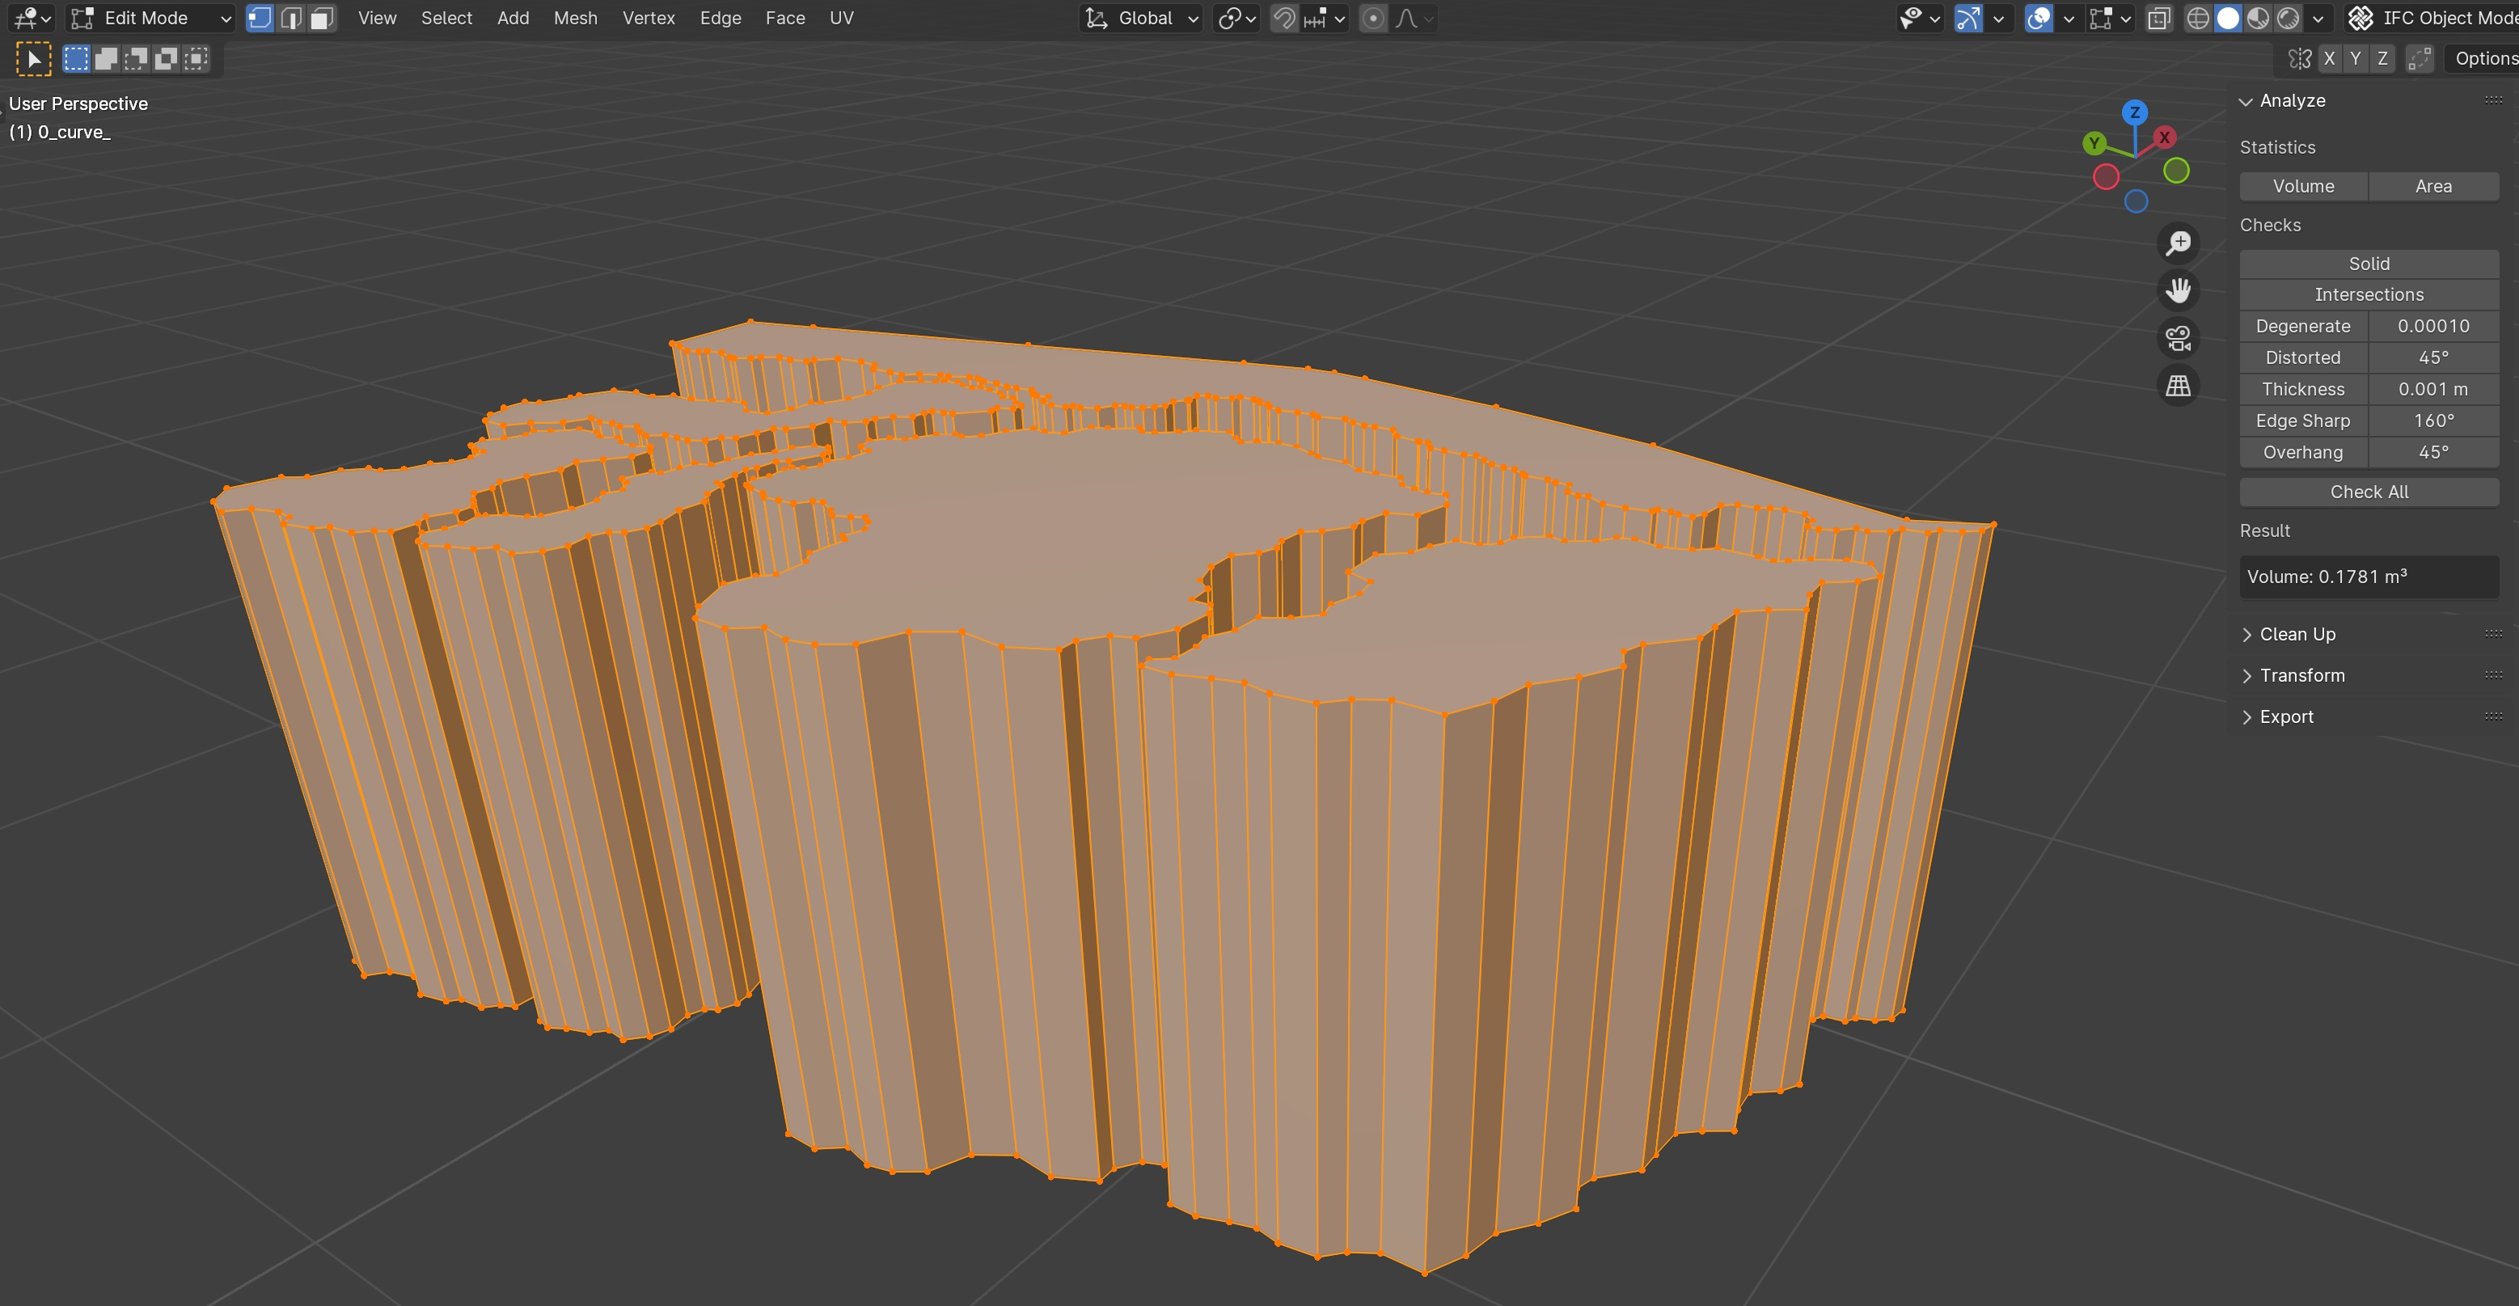The width and height of the screenshot is (2519, 1306).
Task: Toggle mesh symmetry butterfly icon
Action: 2300,59
